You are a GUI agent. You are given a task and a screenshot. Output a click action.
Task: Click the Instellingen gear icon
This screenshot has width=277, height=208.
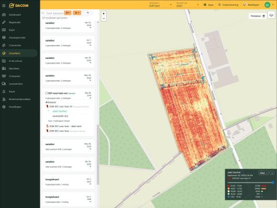click(4, 107)
